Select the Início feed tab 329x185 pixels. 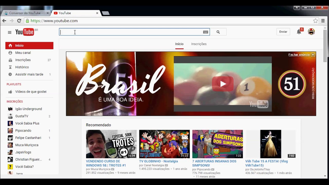179,44
